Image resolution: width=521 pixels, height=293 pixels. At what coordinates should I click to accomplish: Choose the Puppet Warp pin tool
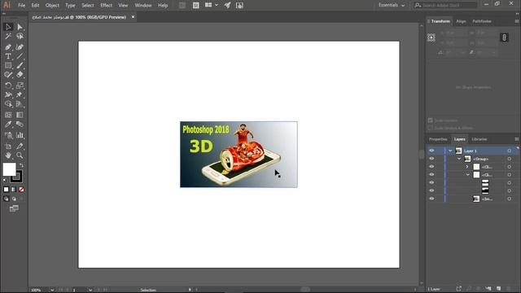click(20, 95)
